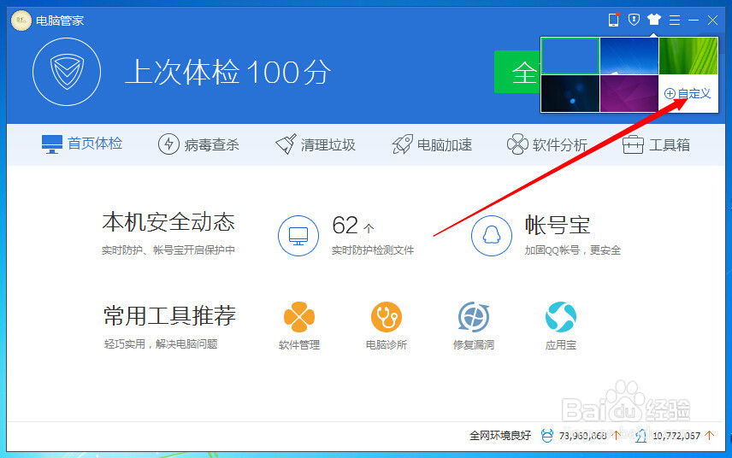Viewport: 732px width, 458px height.
Task: Go to the 清理垃圾 tab
Action: click(315, 144)
